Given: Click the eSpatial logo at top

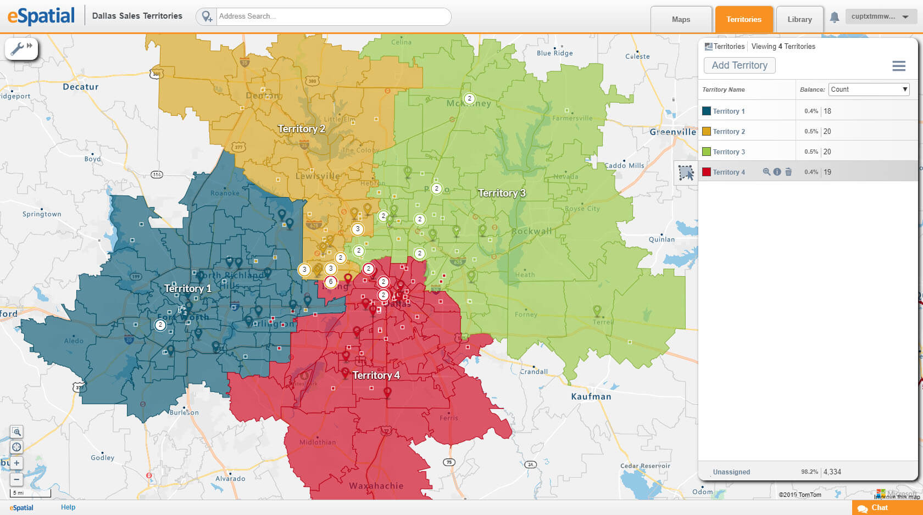Looking at the screenshot, I should tap(41, 16).
